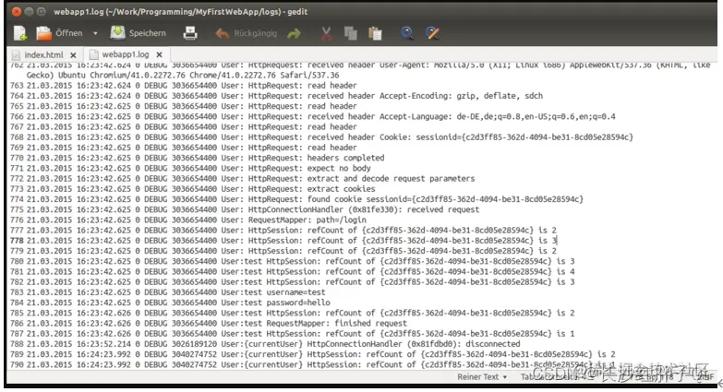Undo with the Rückgängig button
This screenshot has width=723, height=392.
point(247,33)
